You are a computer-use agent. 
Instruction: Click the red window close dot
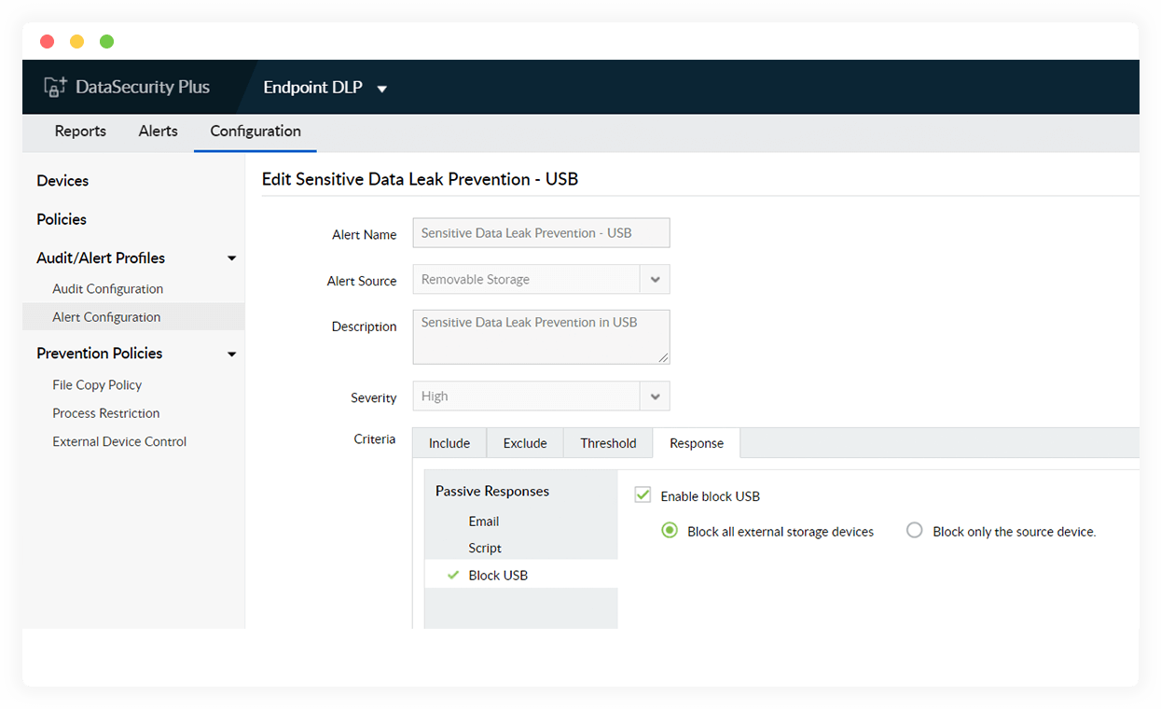click(48, 42)
